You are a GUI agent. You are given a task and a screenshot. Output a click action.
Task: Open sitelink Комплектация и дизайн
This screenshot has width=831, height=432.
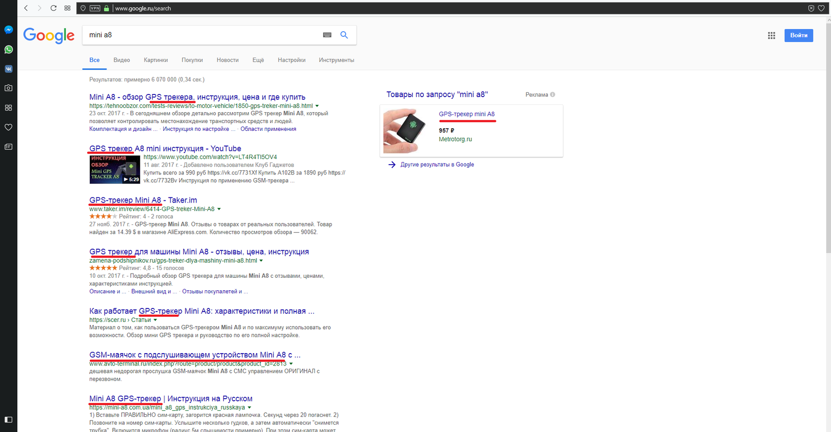124,129
